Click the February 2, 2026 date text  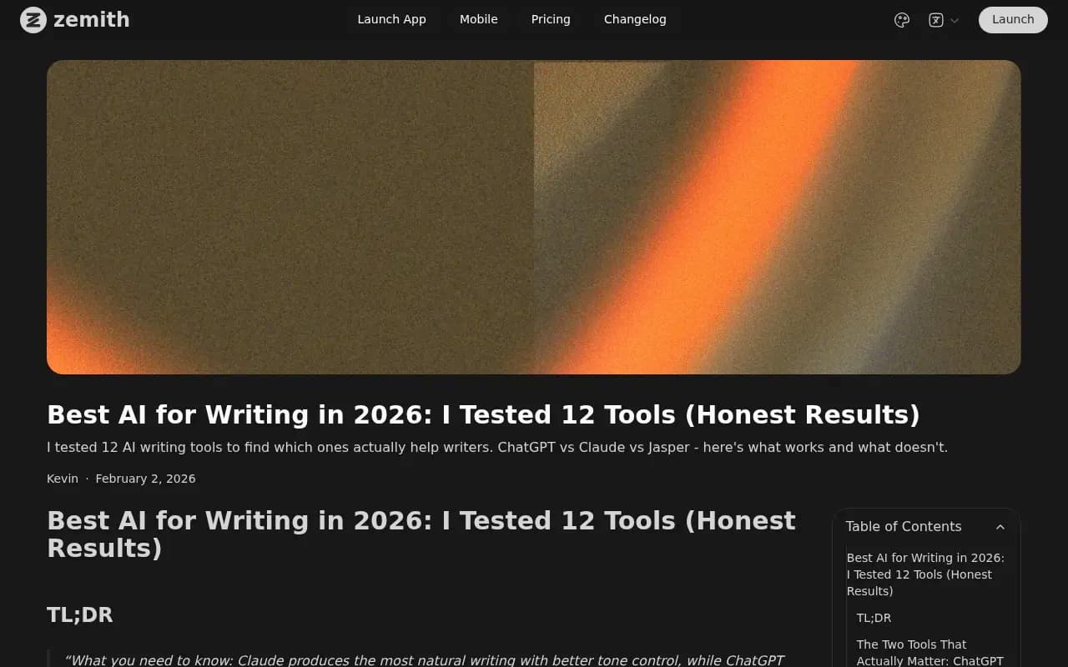[x=145, y=478]
